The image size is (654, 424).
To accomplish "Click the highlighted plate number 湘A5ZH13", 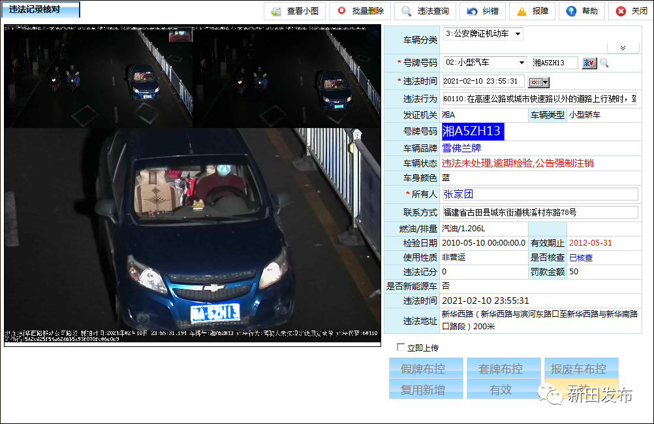I will click(473, 131).
